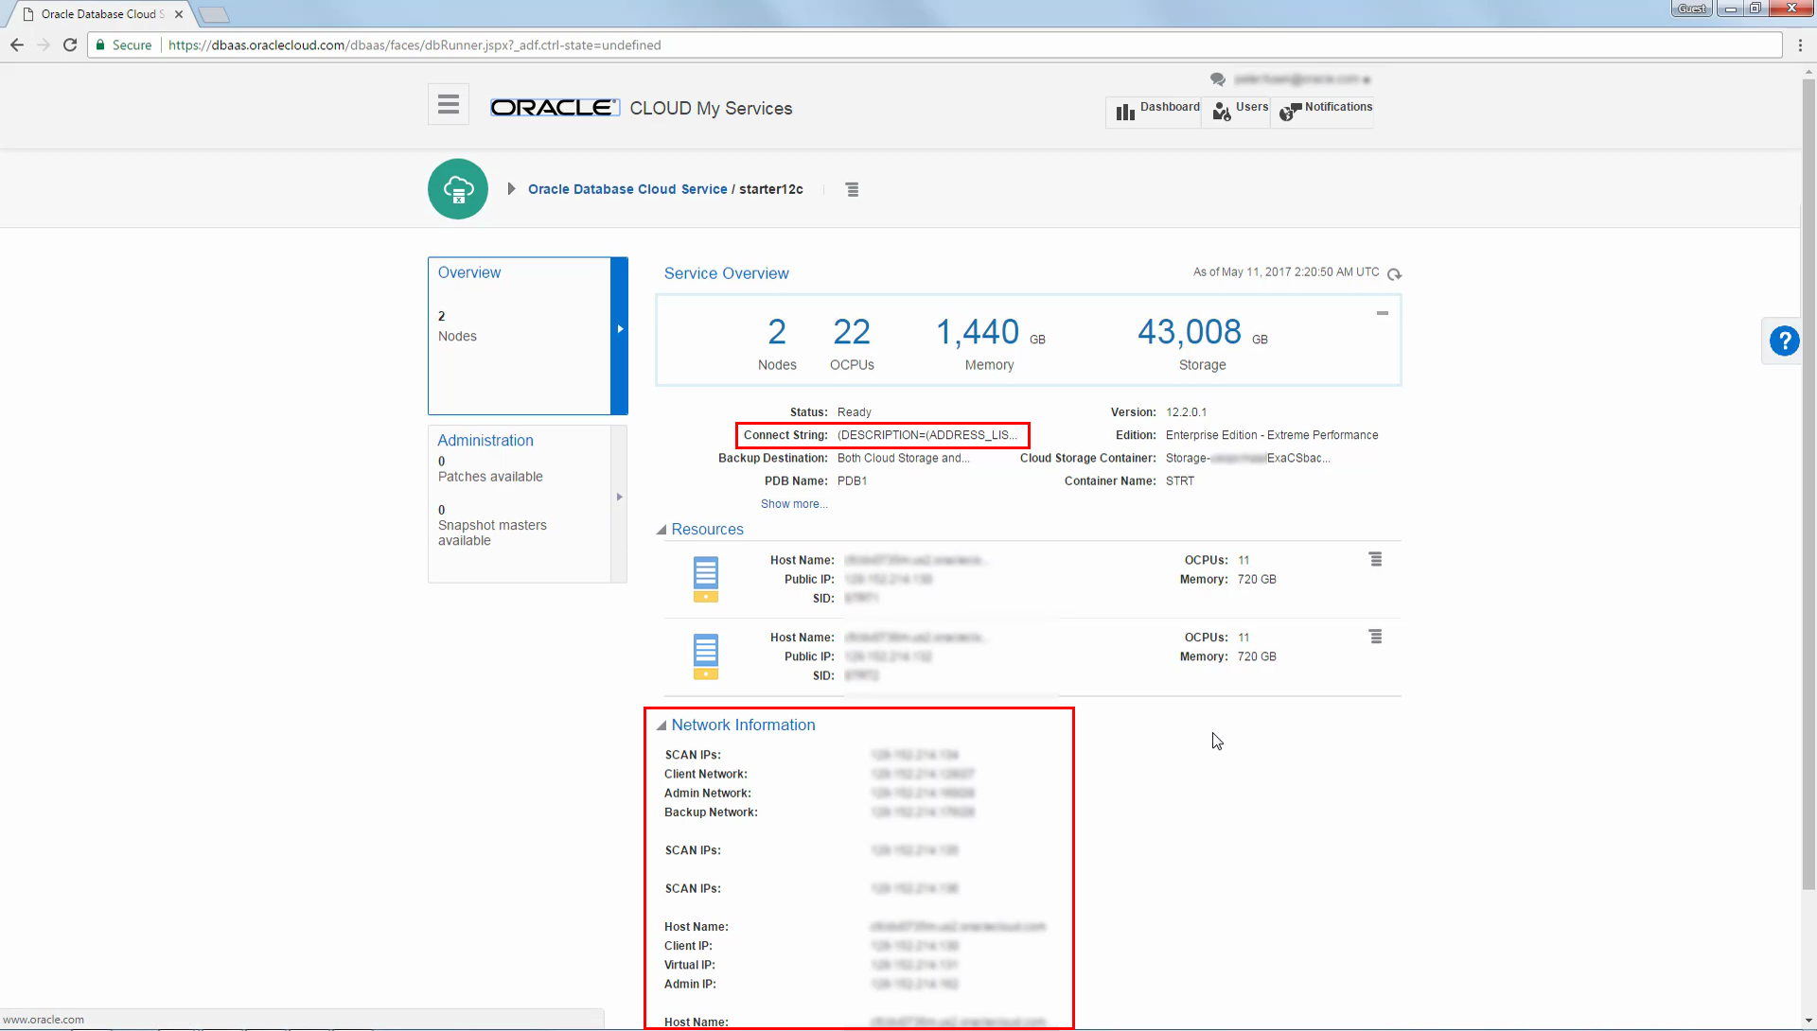The image size is (1817, 1031).
Task: Click the Connect String value
Action: tap(926, 435)
